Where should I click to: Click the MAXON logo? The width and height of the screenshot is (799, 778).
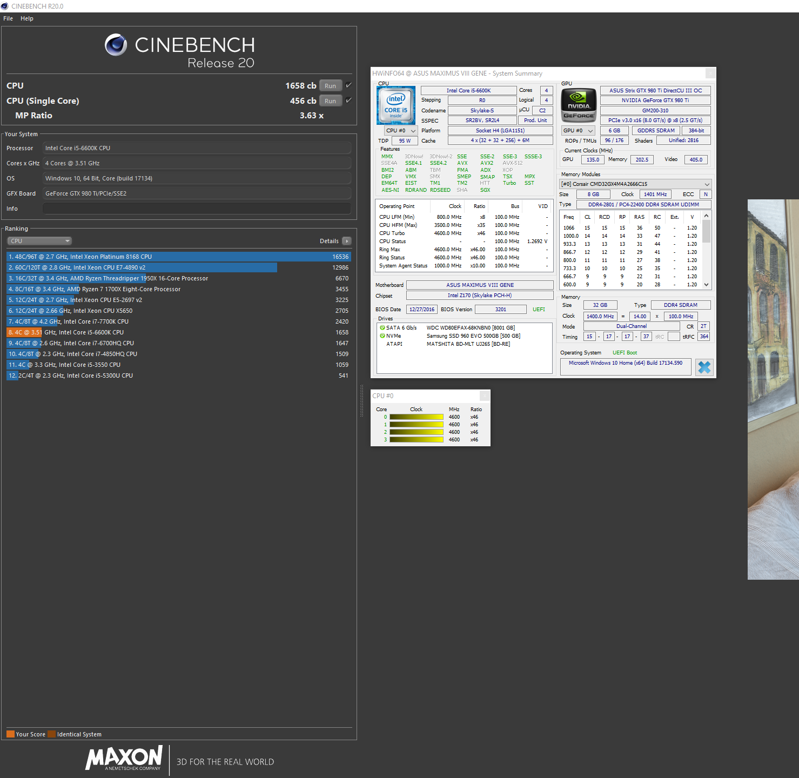pos(124,757)
